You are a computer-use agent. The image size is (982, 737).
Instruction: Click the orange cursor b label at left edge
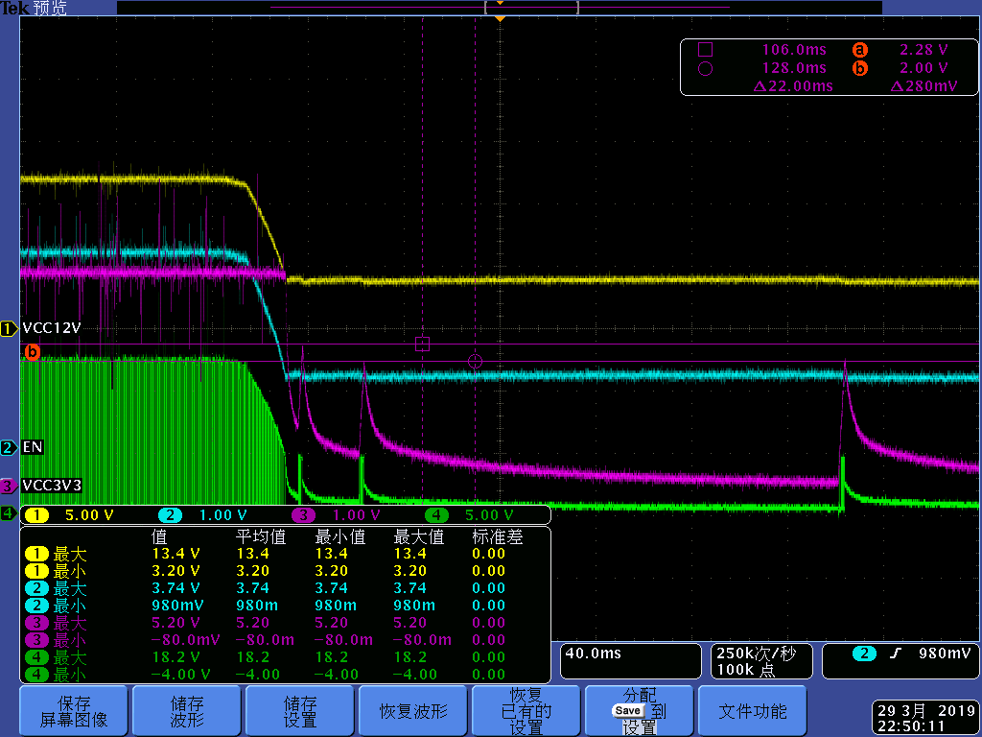point(32,352)
